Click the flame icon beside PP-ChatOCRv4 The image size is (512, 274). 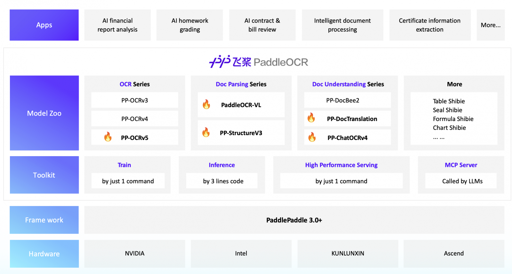[x=312, y=137]
